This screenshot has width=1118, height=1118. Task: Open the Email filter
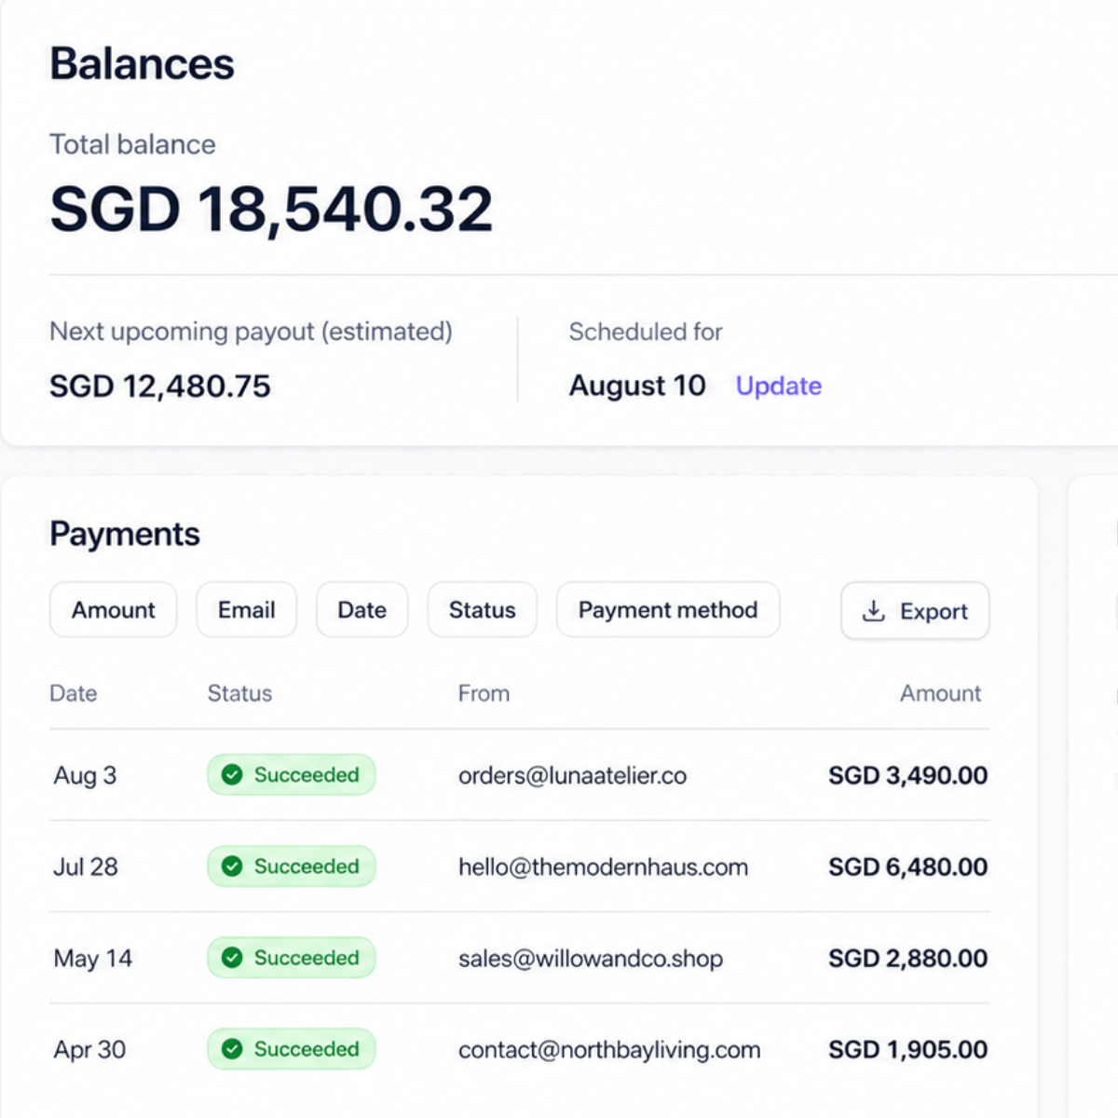click(246, 609)
